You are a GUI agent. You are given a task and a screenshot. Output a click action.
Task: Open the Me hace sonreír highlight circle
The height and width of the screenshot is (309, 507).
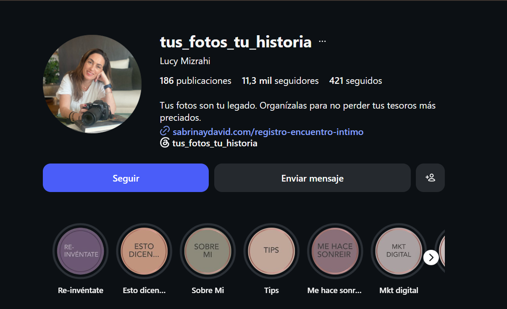(x=335, y=251)
